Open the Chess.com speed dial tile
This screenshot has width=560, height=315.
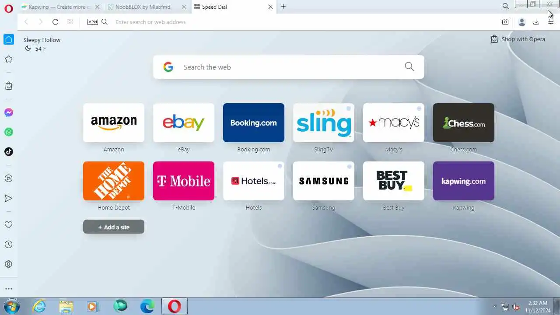click(x=464, y=122)
